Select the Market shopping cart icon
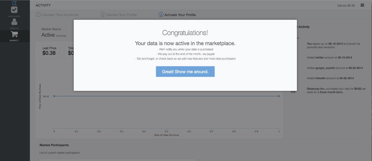This screenshot has height=161, width=372. [x=14, y=34]
